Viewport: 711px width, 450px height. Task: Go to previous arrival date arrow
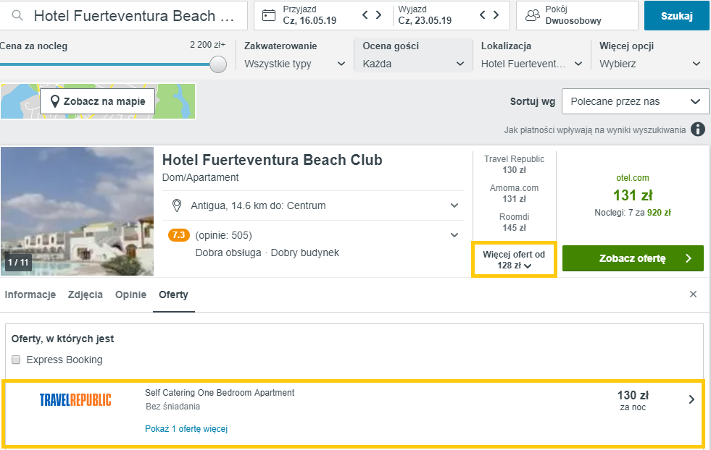point(365,15)
